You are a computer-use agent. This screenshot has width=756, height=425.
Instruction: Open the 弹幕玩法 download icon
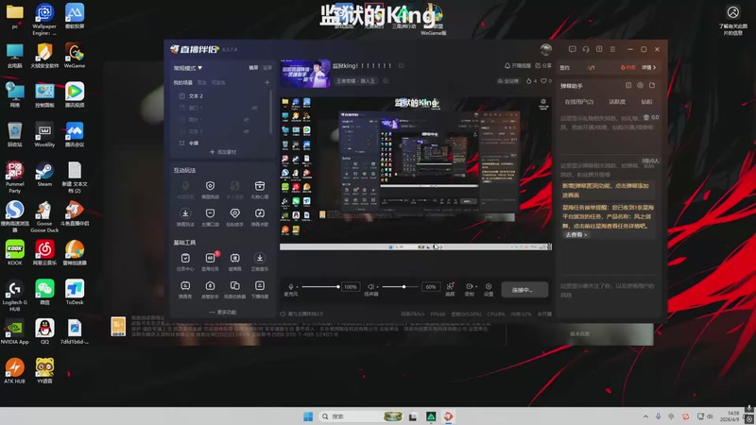185,213
